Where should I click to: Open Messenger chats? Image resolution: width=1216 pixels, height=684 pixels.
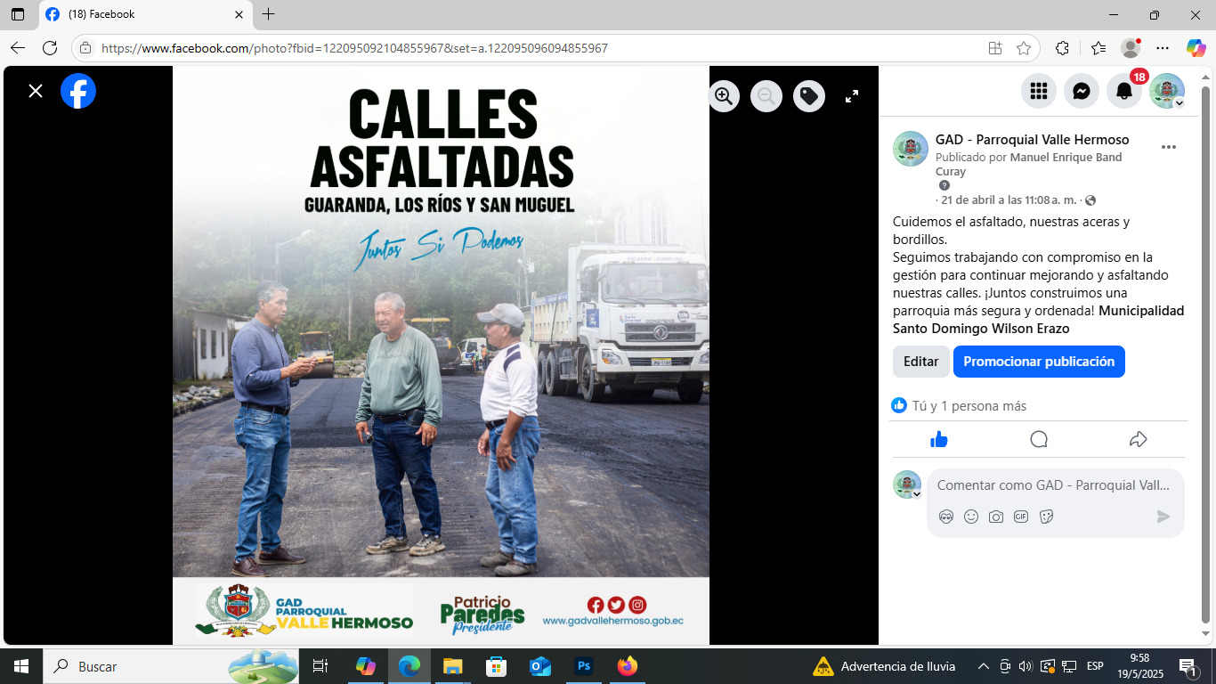tap(1082, 91)
